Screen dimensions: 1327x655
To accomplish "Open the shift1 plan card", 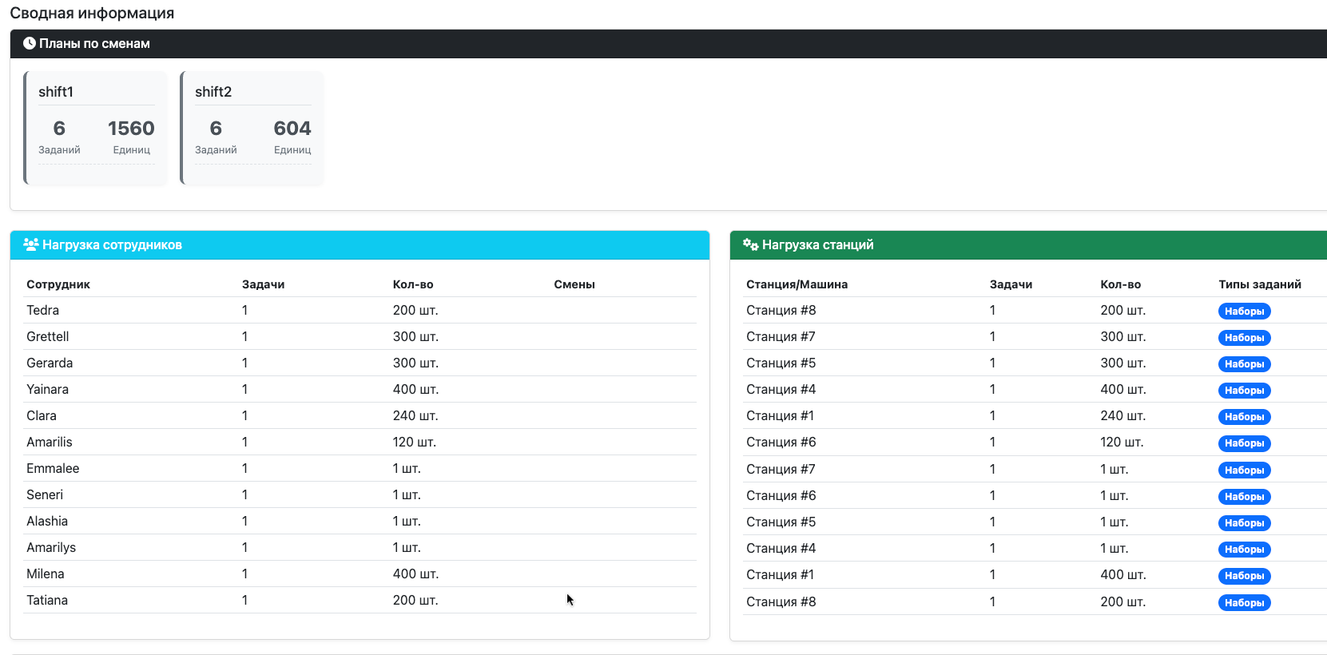I will click(x=96, y=128).
